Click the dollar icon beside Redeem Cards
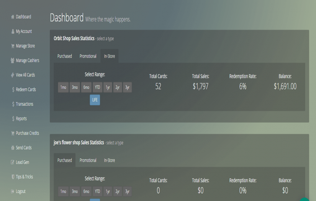Image resolution: width=316 pixels, height=201 pixels. (x=13, y=90)
